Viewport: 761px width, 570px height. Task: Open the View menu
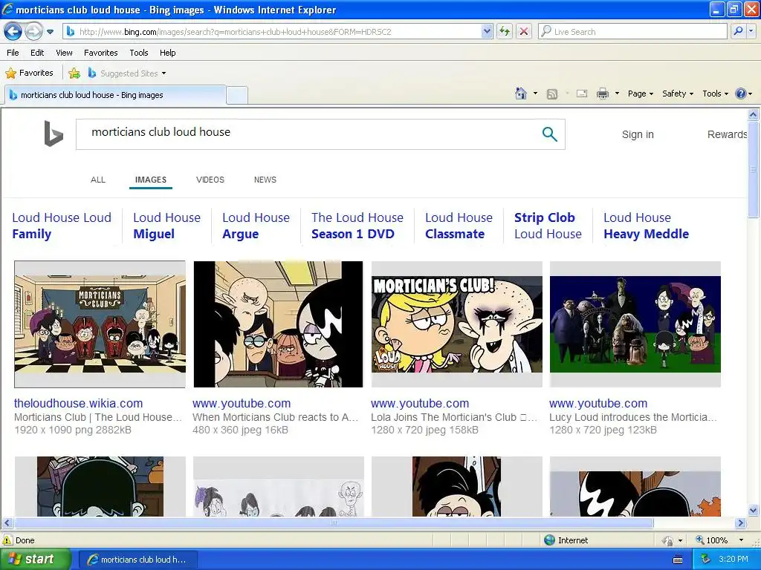click(64, 53)
